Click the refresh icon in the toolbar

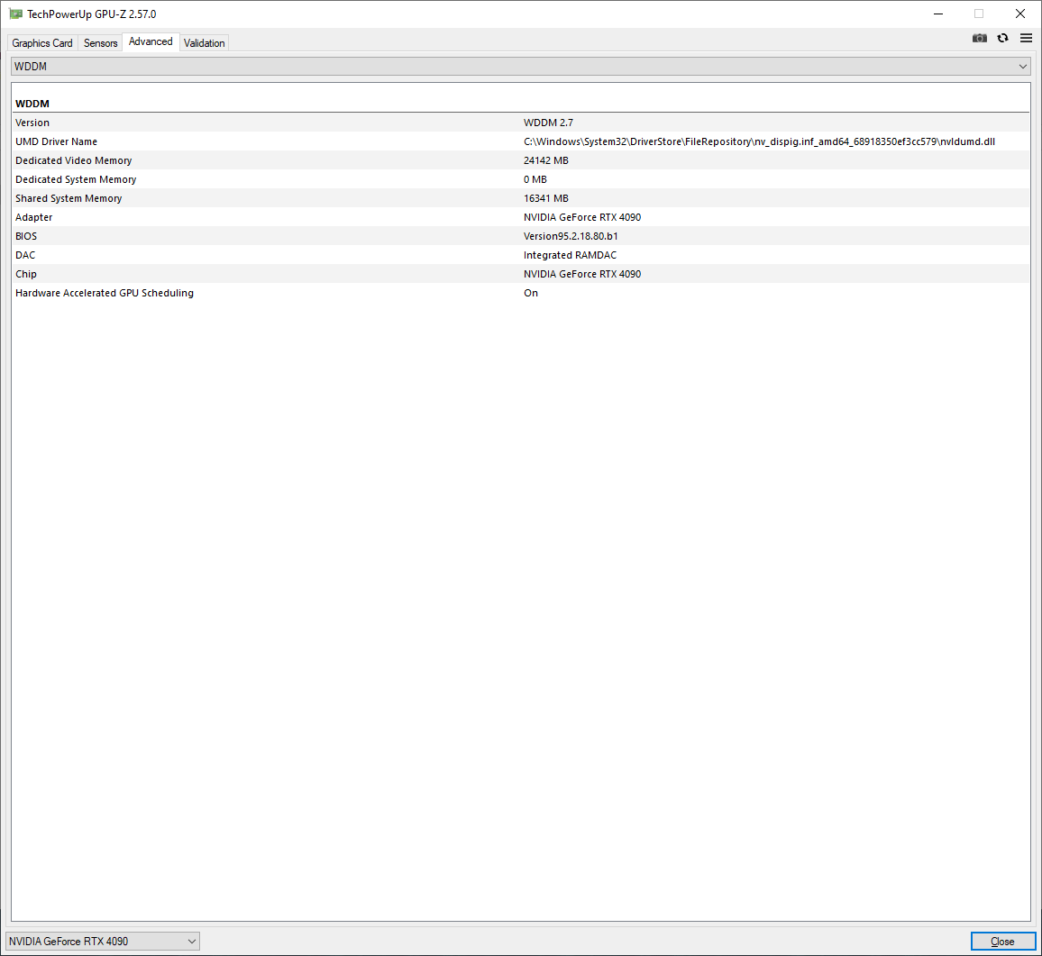tap(1002, 38)
